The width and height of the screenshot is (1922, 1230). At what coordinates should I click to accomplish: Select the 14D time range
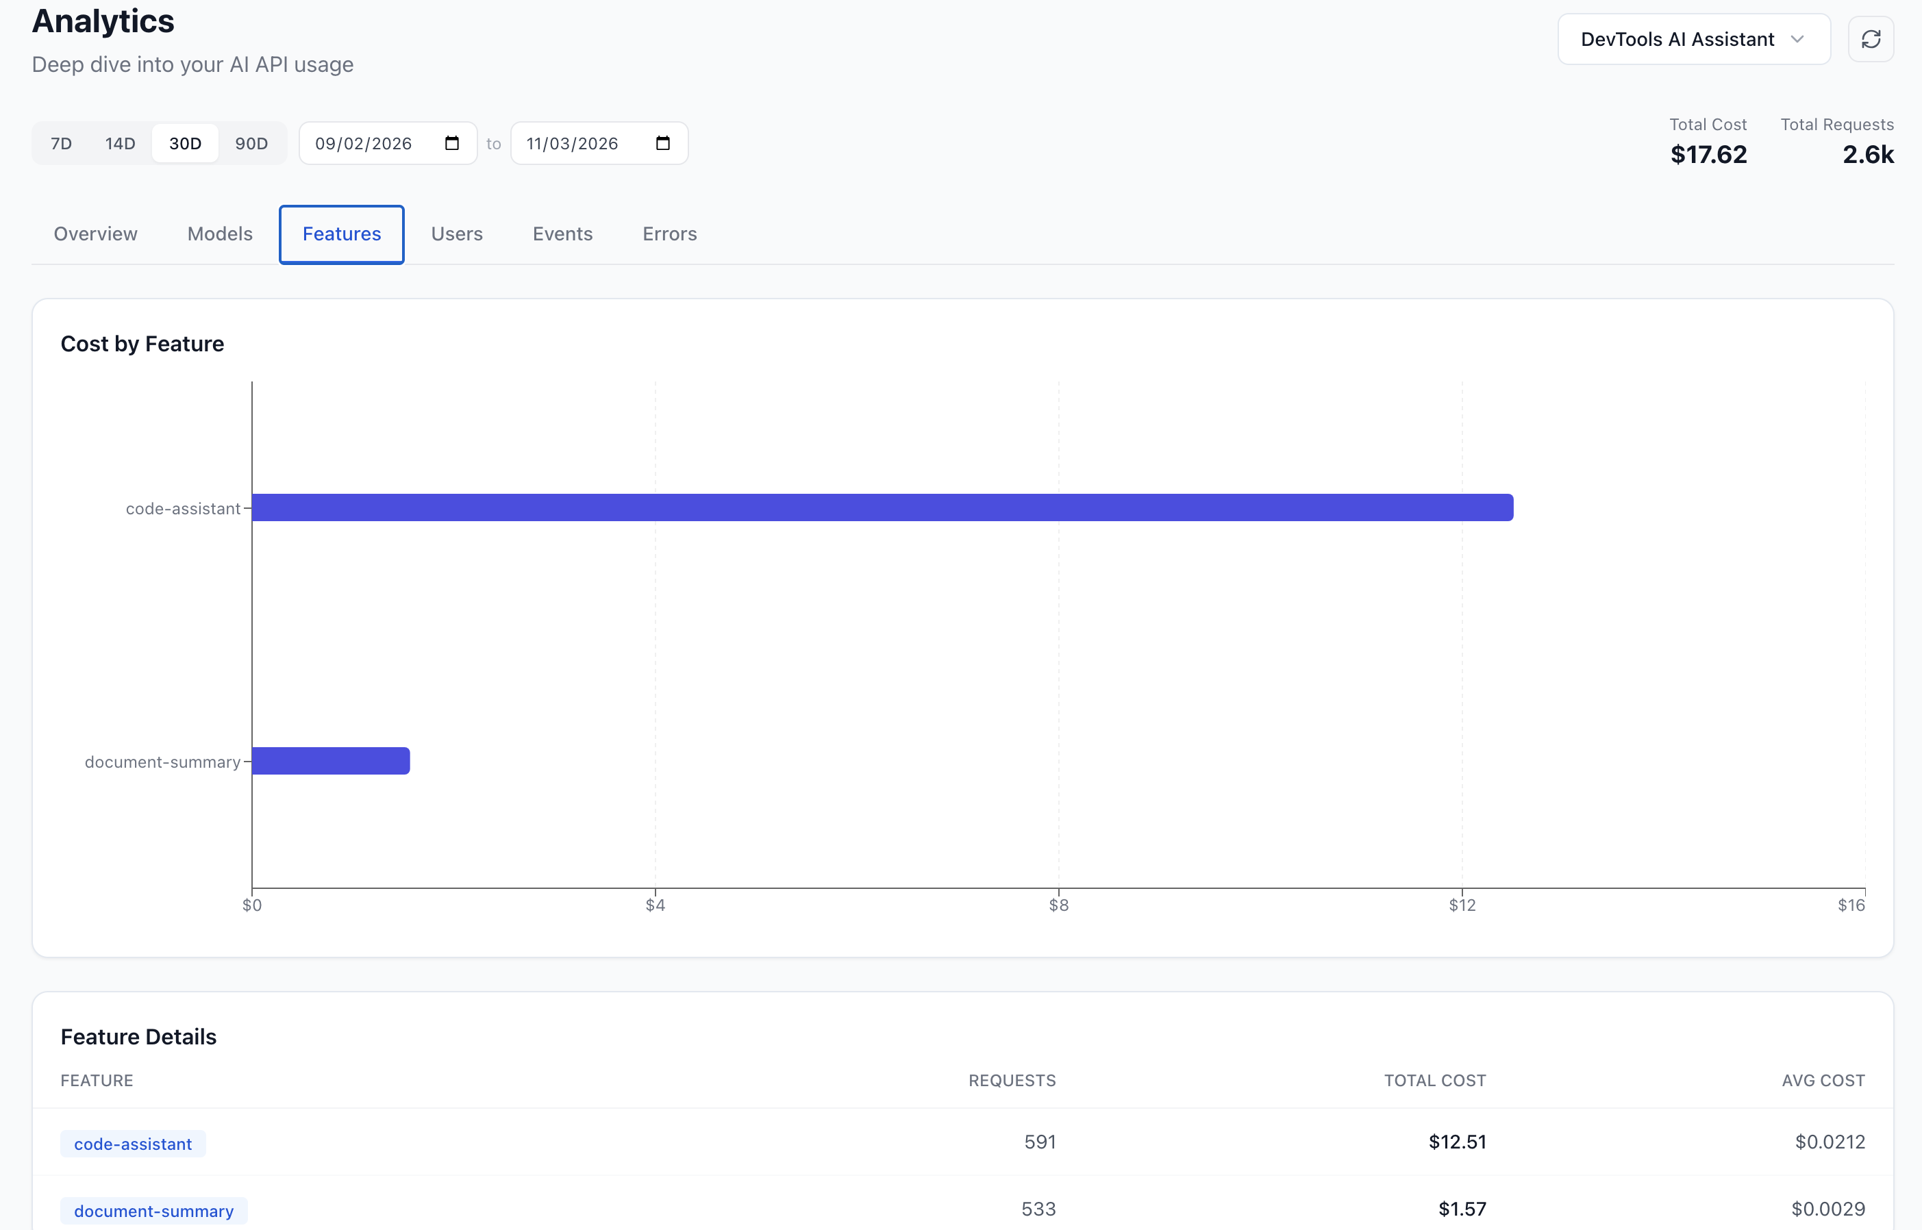pos(119,143)
